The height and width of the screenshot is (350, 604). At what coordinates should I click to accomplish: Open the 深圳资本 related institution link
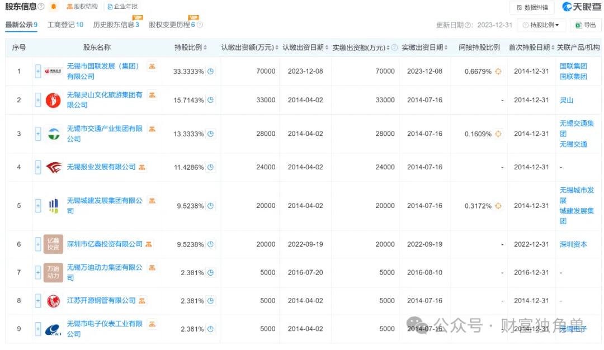pos(573,244)
